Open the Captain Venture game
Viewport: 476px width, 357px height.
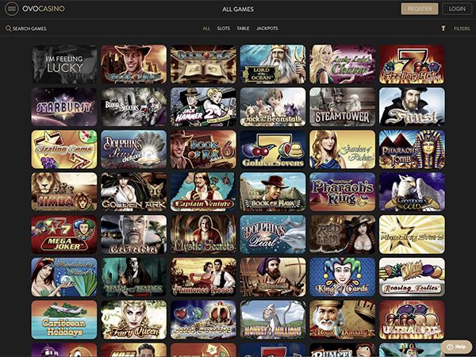[x=203, y=192]
